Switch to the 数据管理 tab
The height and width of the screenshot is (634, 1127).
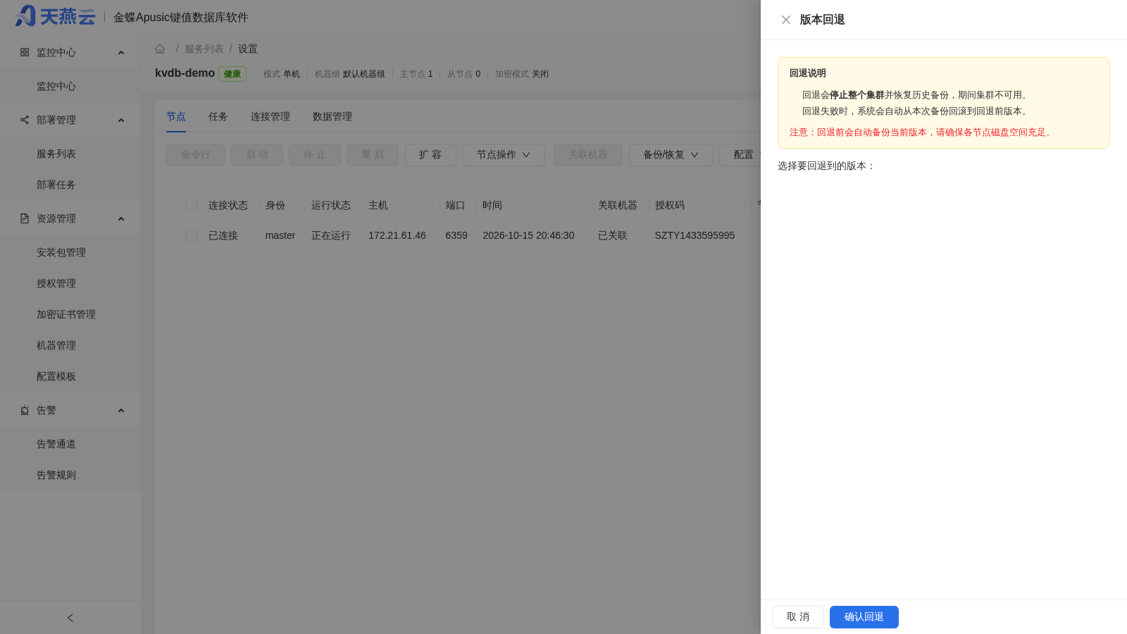coord(332,116)
